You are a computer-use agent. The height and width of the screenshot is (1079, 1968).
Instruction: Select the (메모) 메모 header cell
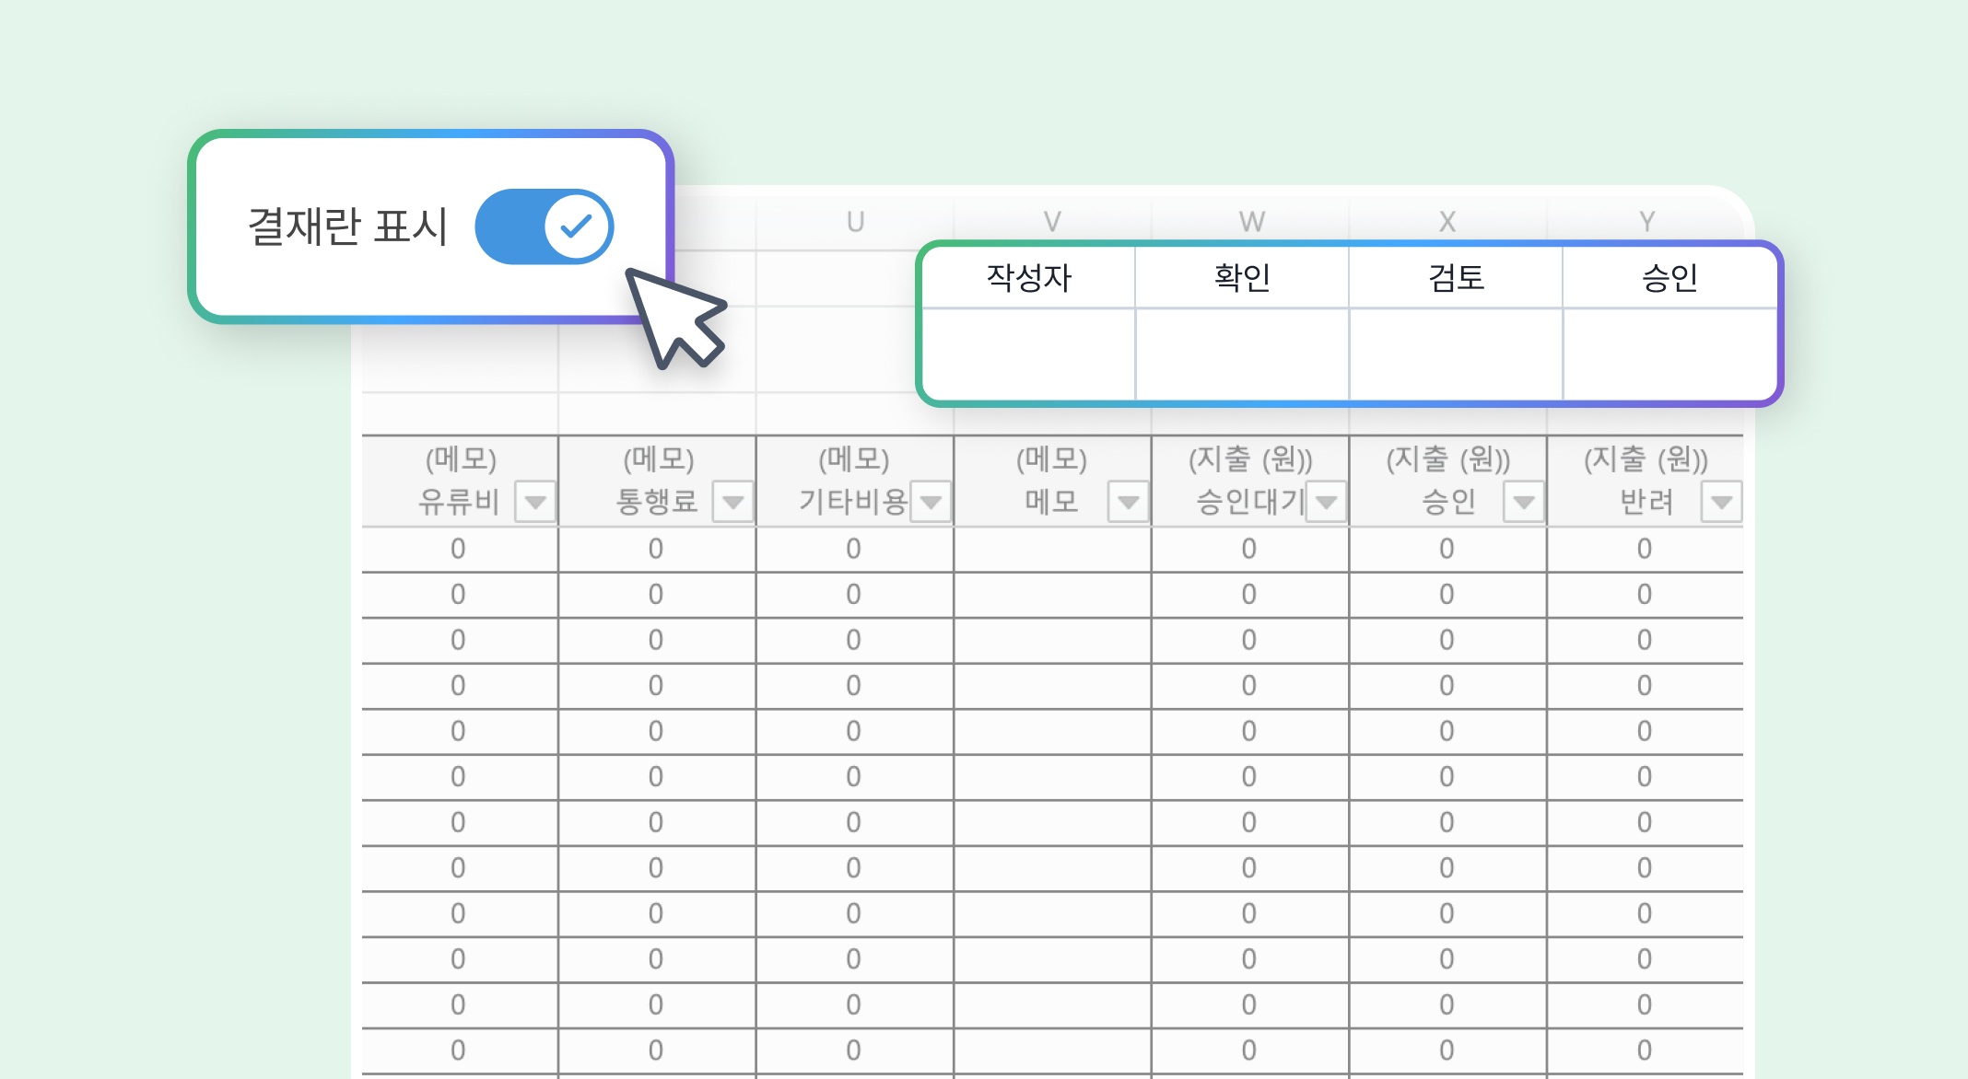click(1052, 481)
